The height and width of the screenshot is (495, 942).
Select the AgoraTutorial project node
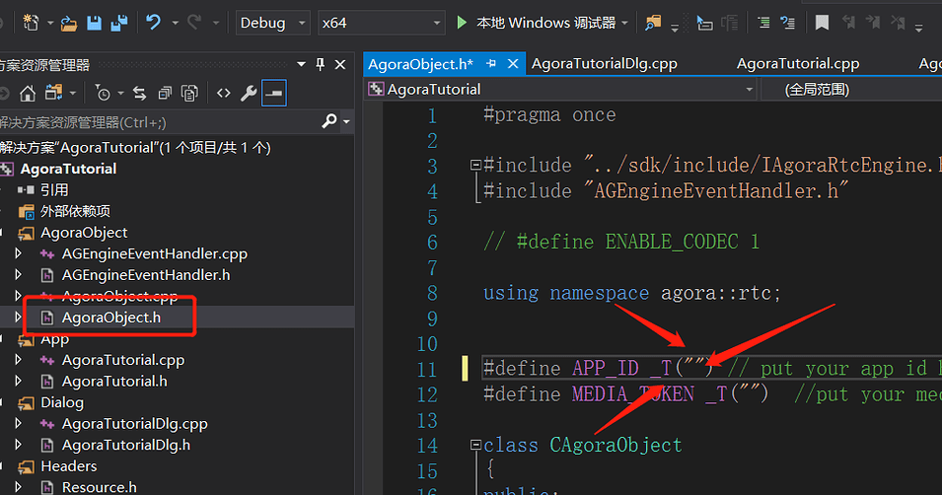coord(68,169)
